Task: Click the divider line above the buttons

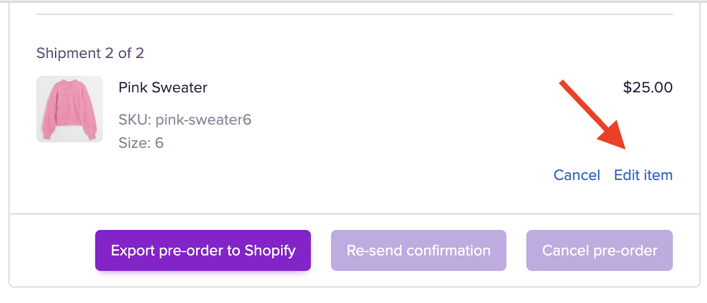Action: pos(353,214)
